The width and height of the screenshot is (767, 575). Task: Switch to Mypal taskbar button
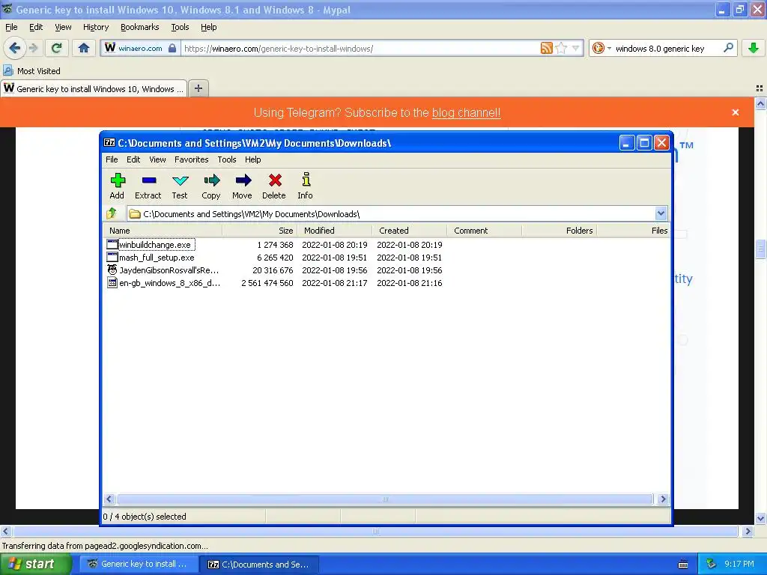point(138,564)
